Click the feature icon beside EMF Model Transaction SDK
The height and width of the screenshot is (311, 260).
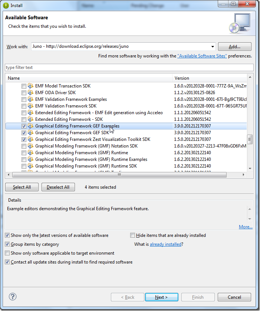pos(30,86)
